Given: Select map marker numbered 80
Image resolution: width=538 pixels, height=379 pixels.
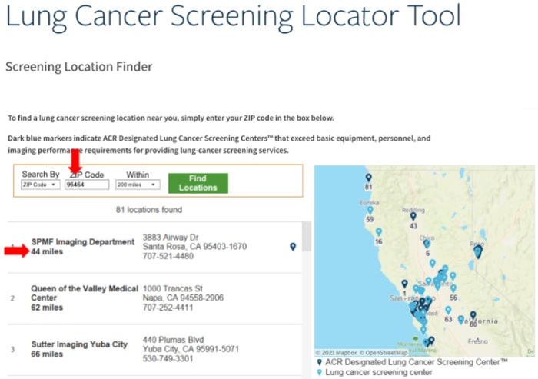Looking at the screenshot, I should (473, 316).
